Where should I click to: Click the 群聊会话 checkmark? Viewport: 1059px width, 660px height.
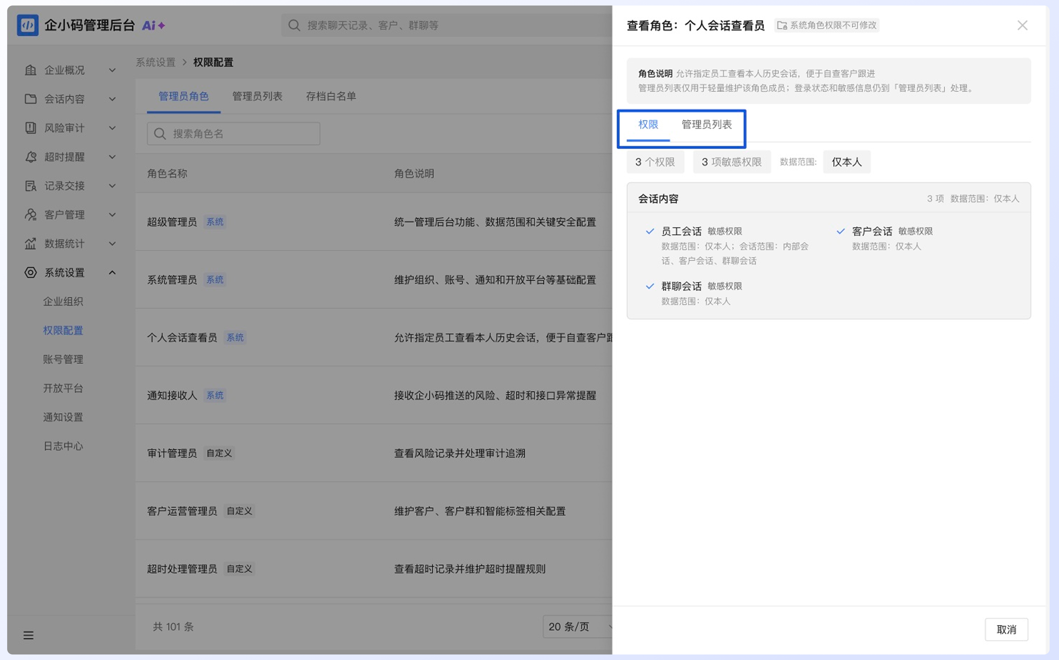coord(649,286)
